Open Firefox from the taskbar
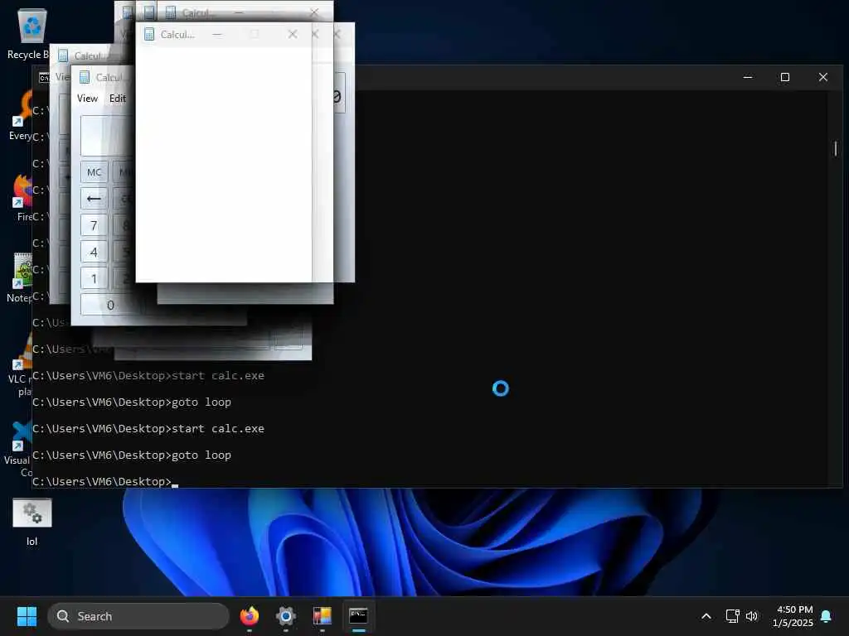The height and width of the screenshot is (636, 849). [250, 616]
